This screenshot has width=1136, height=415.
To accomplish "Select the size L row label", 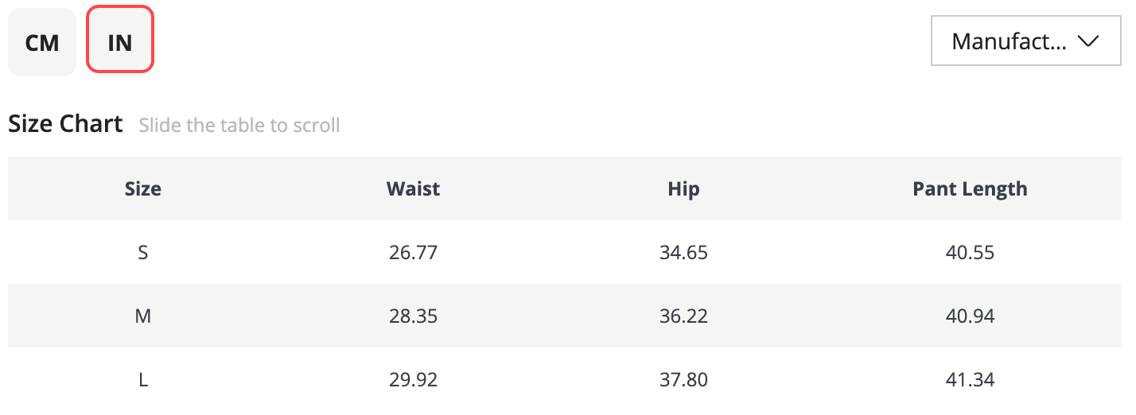I will tap(143, 380).
